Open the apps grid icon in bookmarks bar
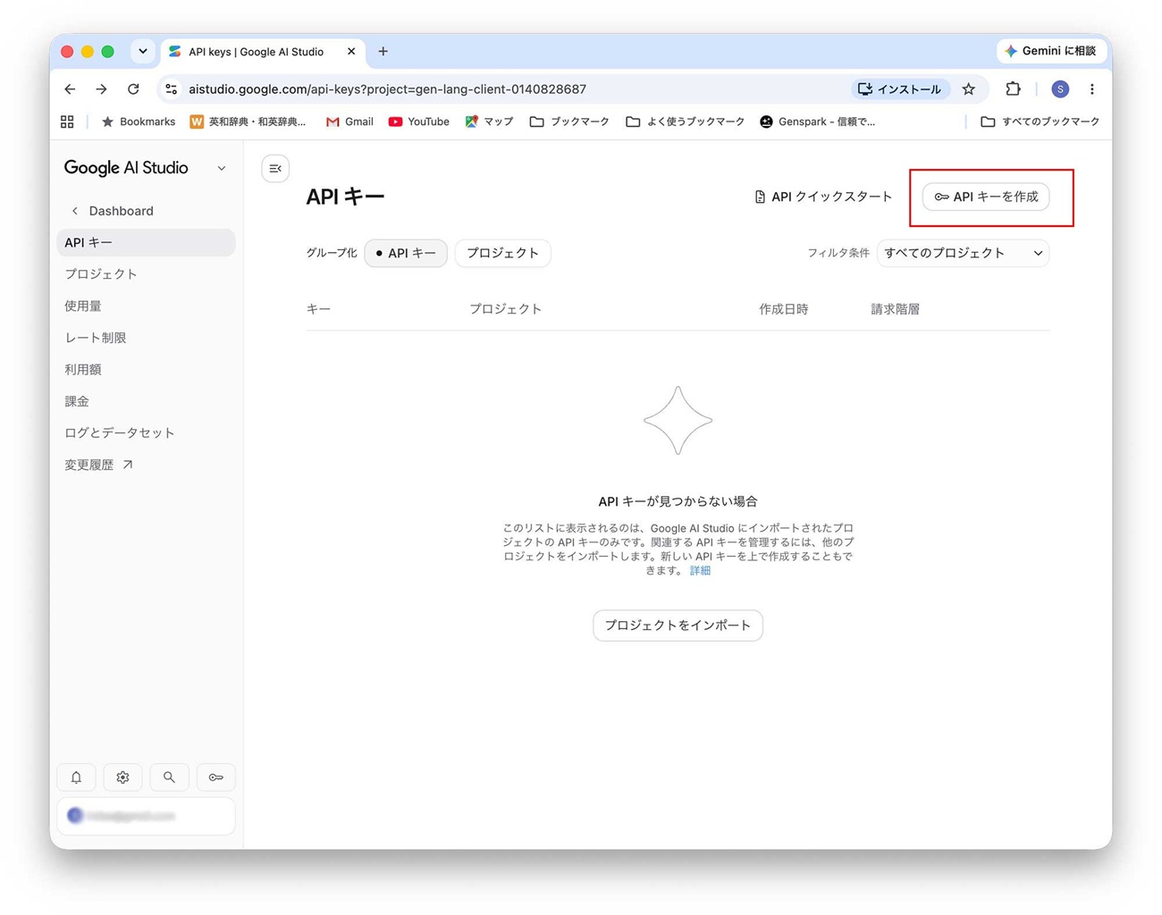 point(67,122)
